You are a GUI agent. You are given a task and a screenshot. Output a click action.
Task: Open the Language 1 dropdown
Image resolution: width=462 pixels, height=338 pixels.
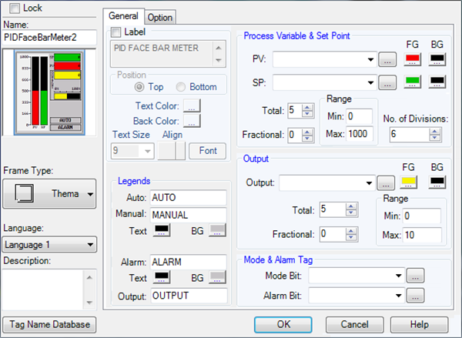coord(49,245)
